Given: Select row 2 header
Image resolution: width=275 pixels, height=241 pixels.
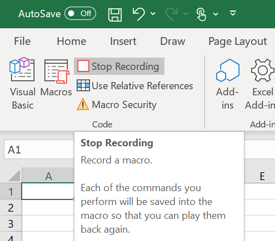Looking at the screenshot, I should pos(11,207).
